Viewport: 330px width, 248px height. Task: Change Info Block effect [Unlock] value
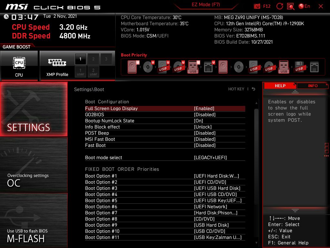[x=203, y=127]
